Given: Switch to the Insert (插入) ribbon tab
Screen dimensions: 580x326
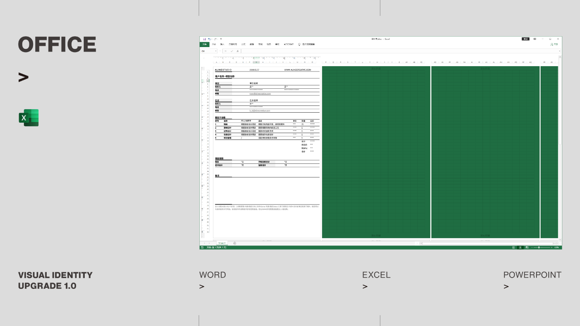Looking at the screenshot, I should point(222,44).
